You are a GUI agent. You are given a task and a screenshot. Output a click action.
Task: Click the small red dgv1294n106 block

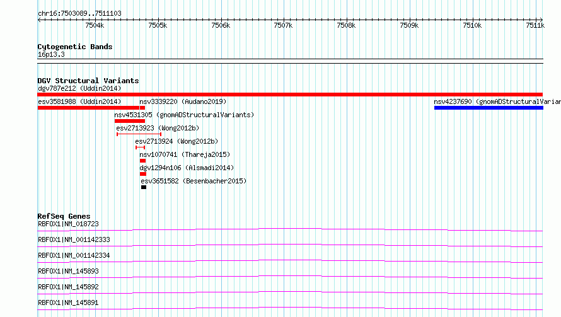[x=143, y=174]
